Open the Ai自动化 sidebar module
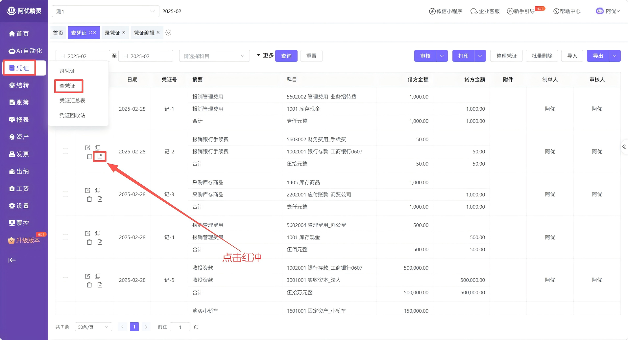The width and height of the screenshot is (628, 340). tap(25, 51)
